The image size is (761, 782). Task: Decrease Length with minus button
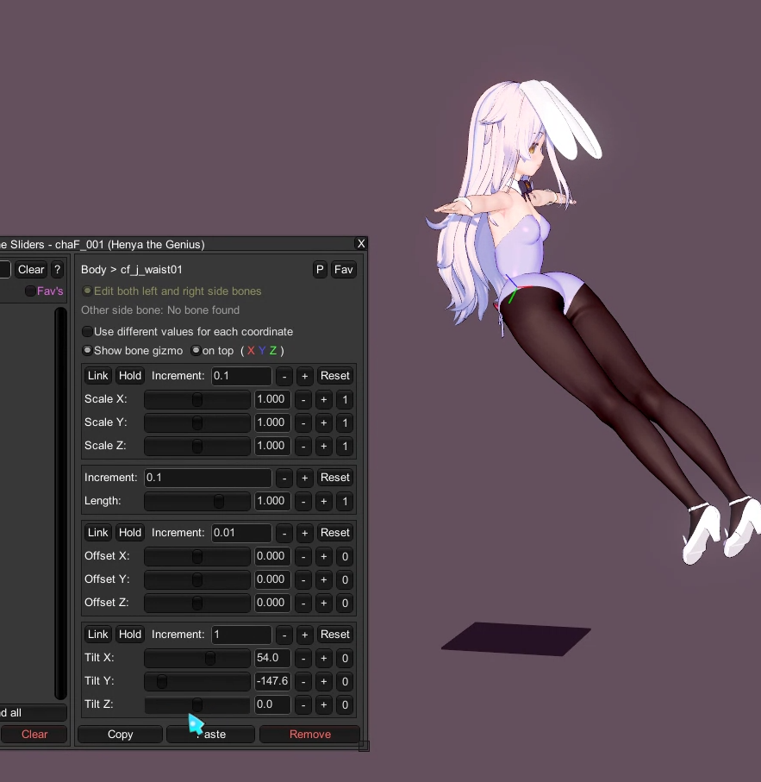pos(303,501)
